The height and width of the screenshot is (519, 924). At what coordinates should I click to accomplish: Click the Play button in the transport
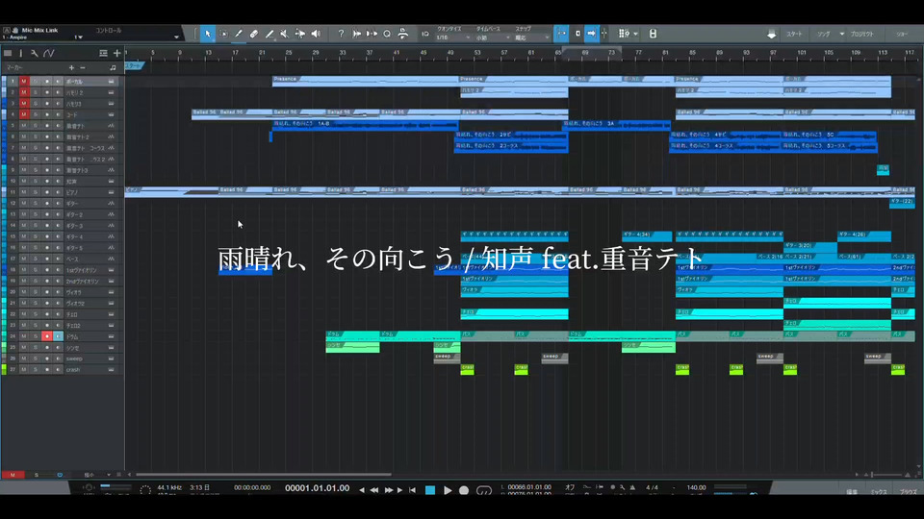tap(448, 489)
